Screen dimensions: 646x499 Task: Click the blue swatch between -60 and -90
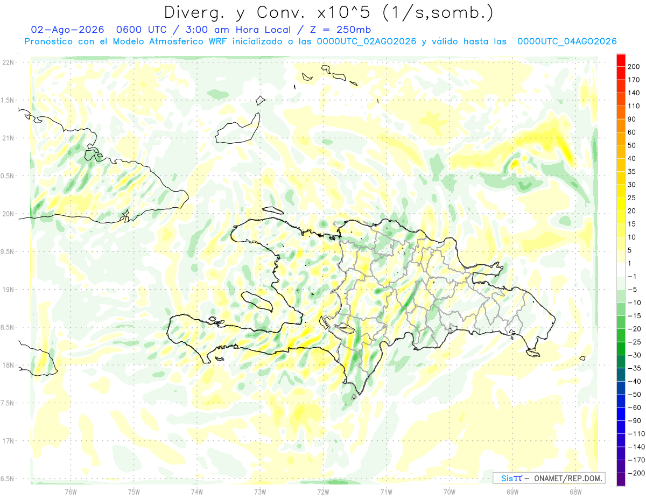tap(621, 414)
